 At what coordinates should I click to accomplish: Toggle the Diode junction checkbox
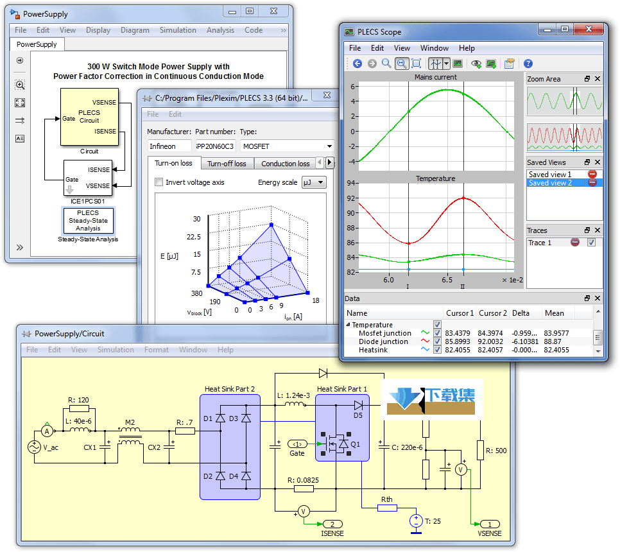click(437, 341)
